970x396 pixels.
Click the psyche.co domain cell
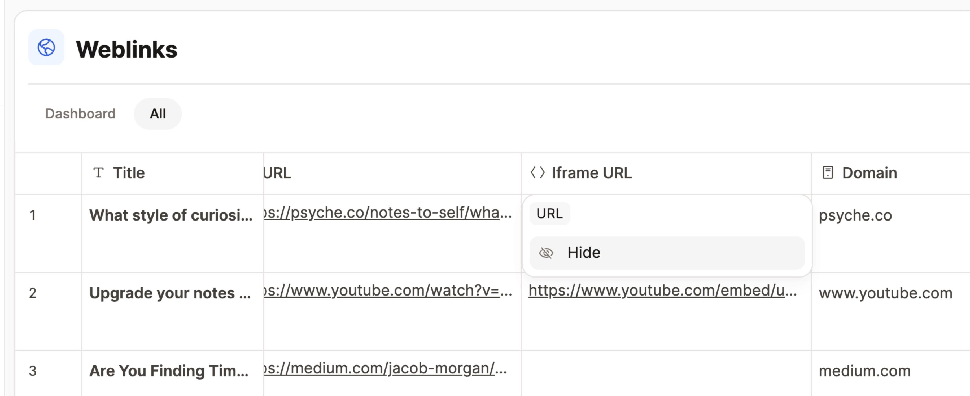point(855,215)
